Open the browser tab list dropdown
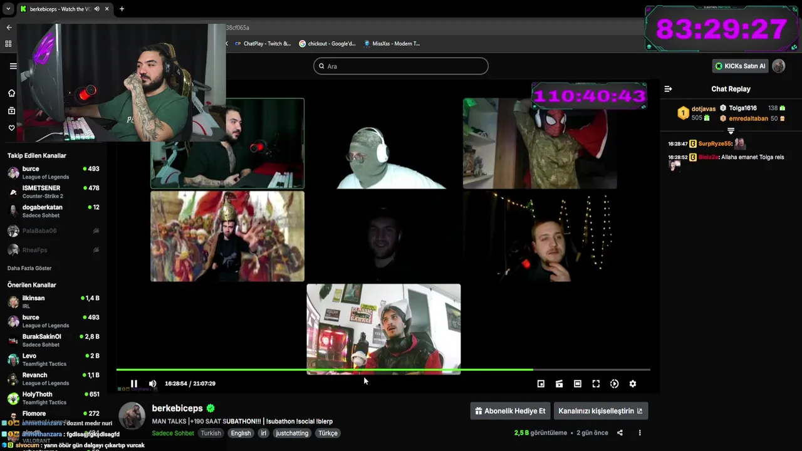This screenshot has height=451, width=802. point(8,9)
